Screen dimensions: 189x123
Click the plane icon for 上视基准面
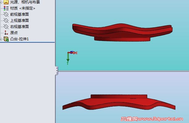(6, 21)
